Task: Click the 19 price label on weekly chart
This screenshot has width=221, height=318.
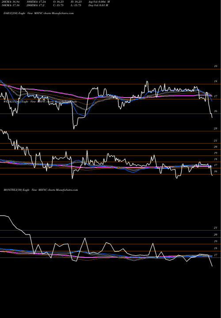Action: [216, 153]
